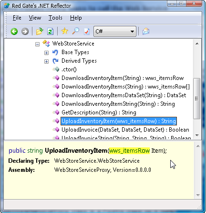The height and width of the screenshot is (213, 206).
Task: Click the star Bookmarks toolbar icon
Action: (x=65, y=31)
